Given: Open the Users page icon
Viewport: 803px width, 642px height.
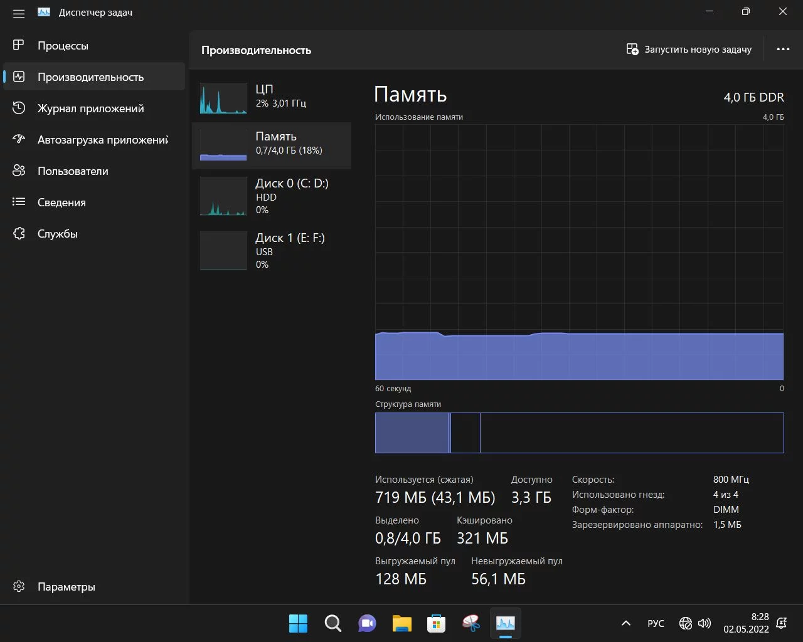Looking at the screenshot, I should pyautogui.click(x=19, y=171).
